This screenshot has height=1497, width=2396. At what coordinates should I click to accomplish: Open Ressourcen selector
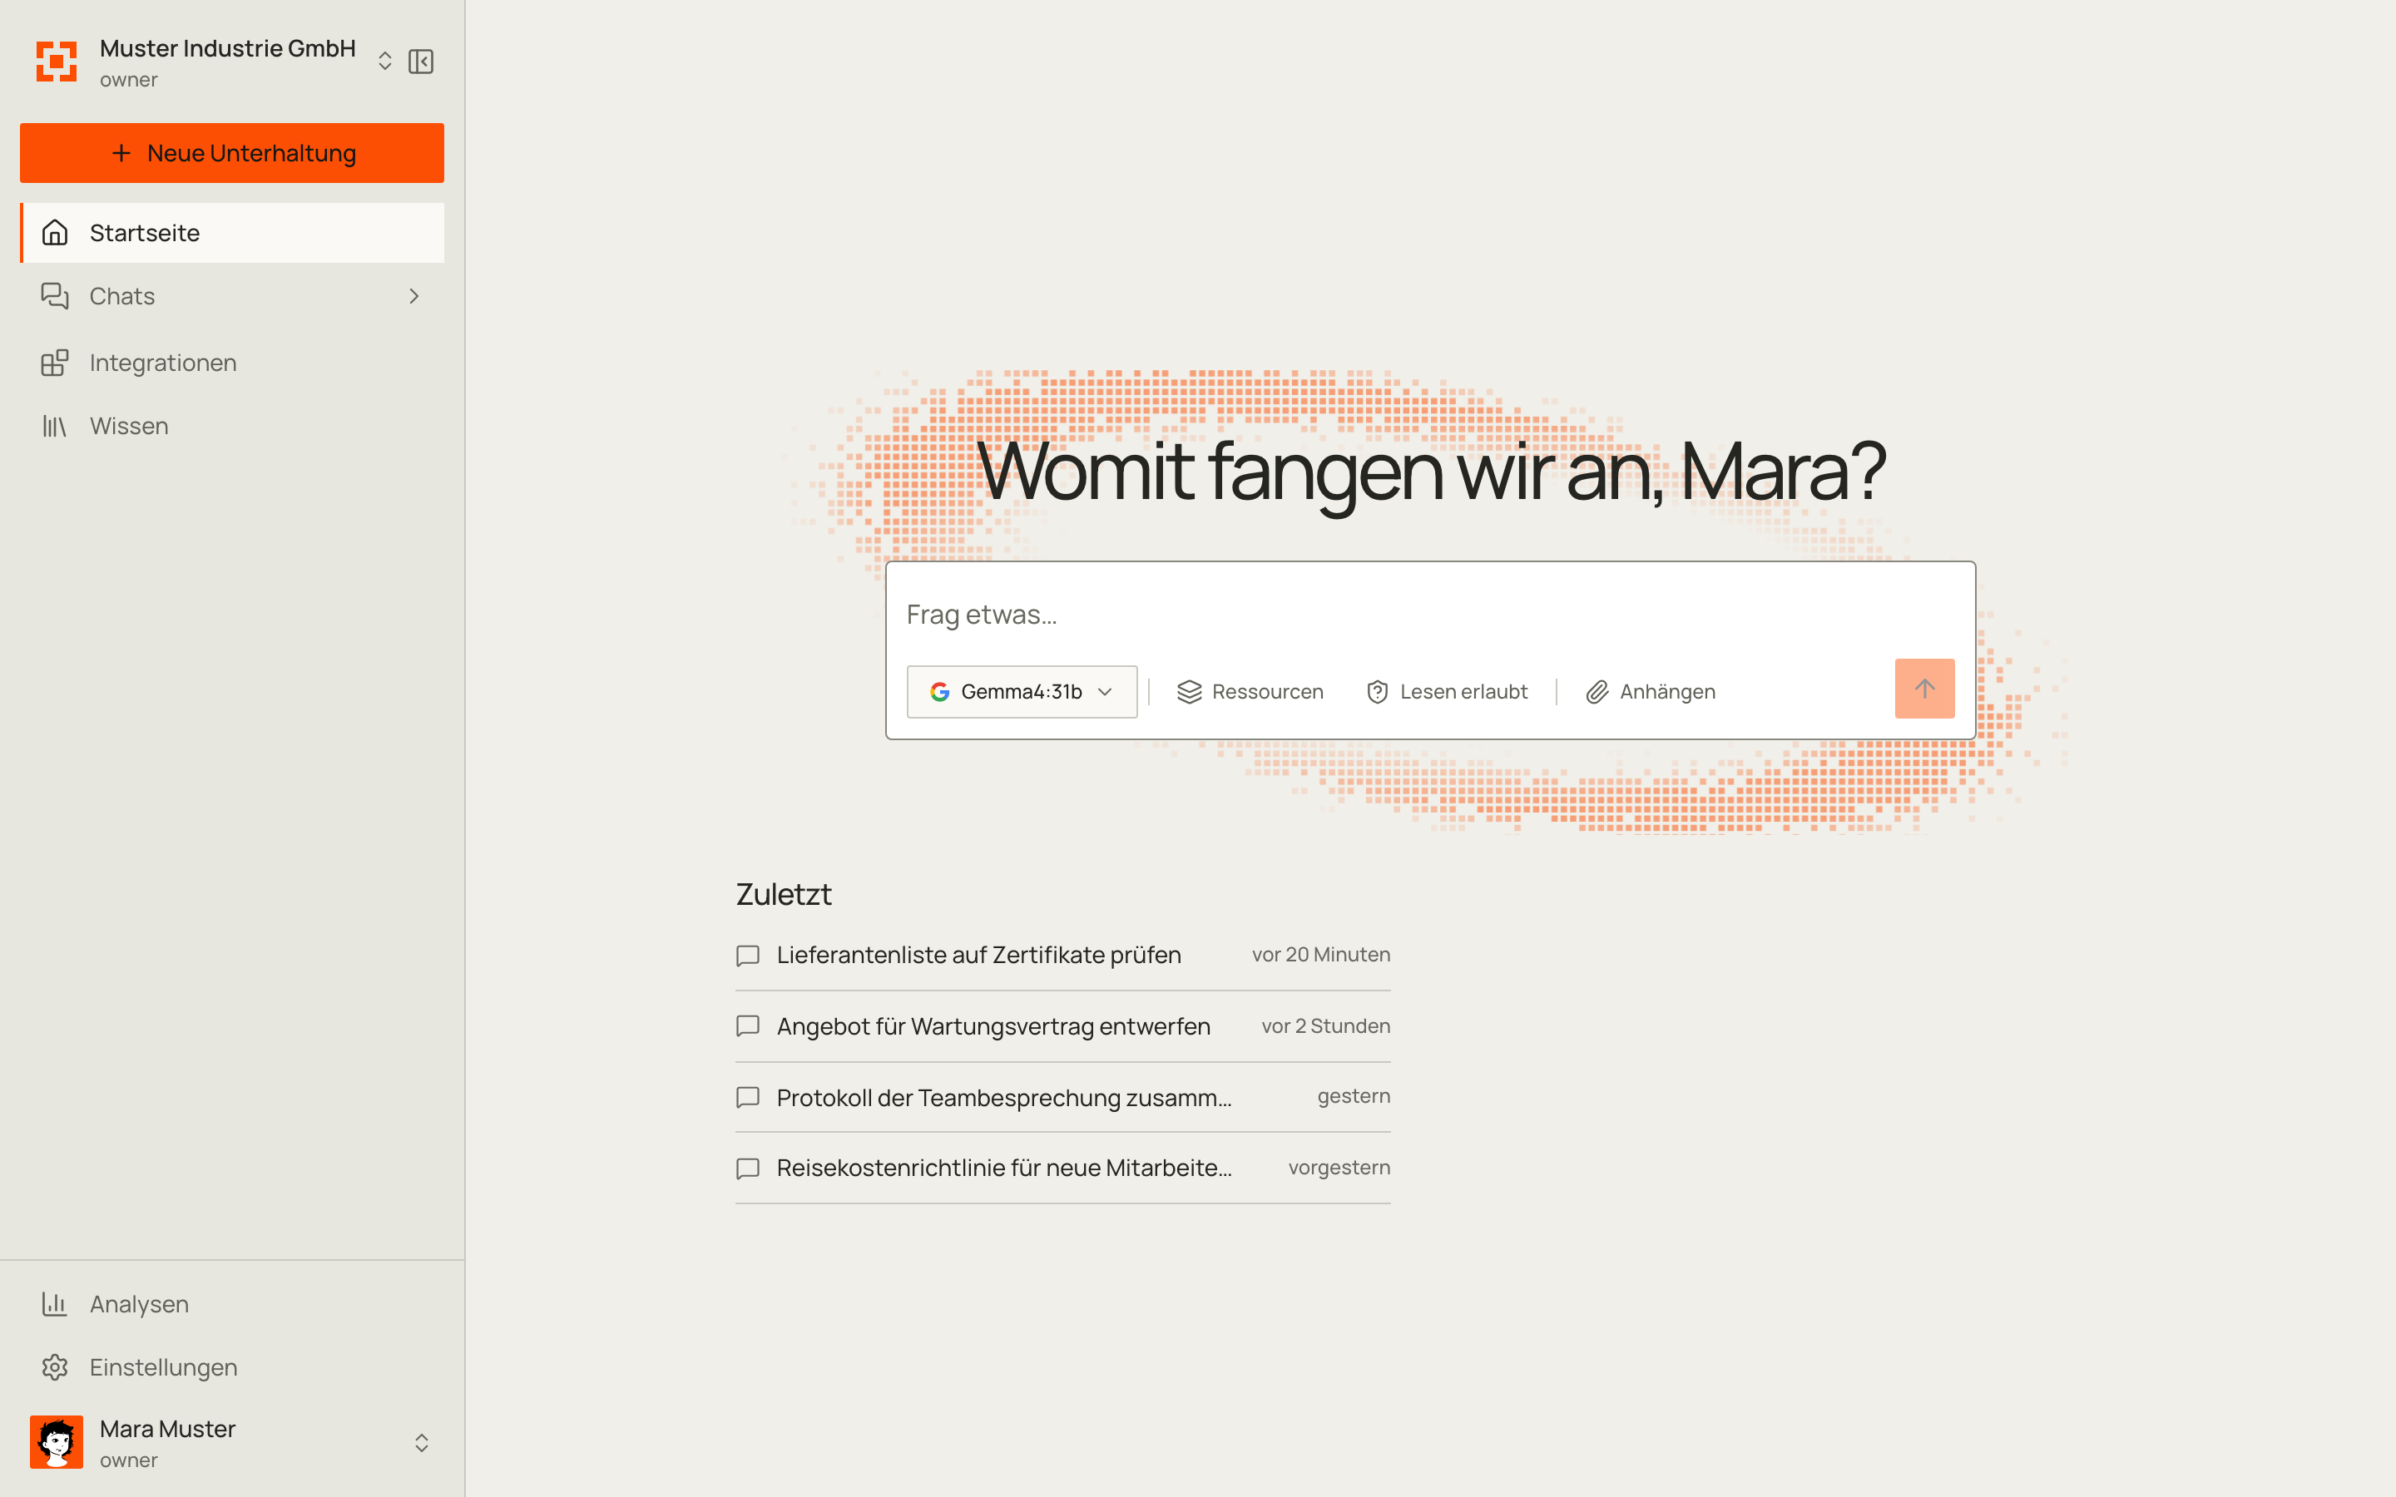coord(1250,692)
